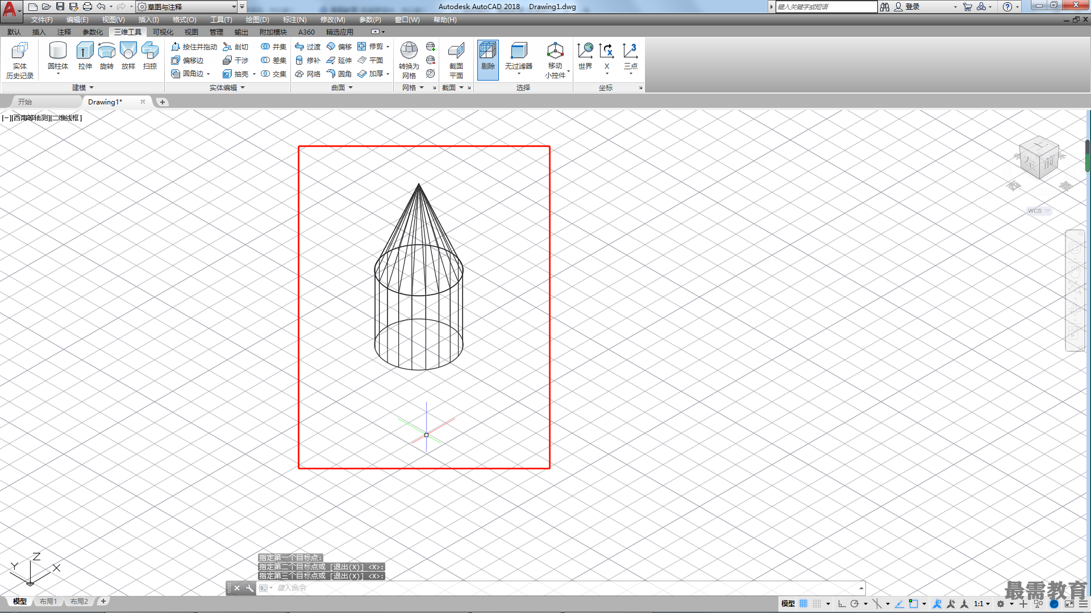
Task: Toggle annotation visibility icon in status bar
Action: tap(938, 604)
